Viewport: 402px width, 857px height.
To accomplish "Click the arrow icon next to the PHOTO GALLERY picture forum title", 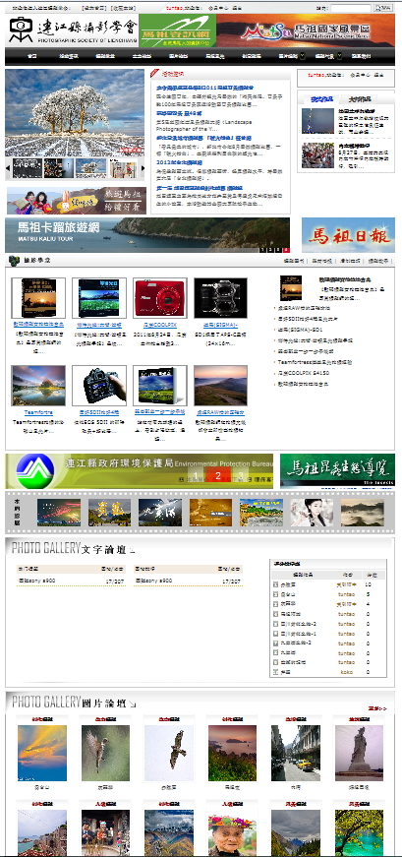I will tap(132, 704).
